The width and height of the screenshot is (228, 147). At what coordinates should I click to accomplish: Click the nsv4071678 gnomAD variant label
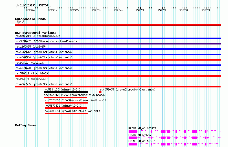click(44, 68)
